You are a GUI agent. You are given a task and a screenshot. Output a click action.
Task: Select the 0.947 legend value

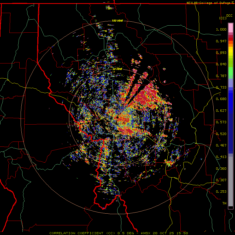[x=221, y=41]
